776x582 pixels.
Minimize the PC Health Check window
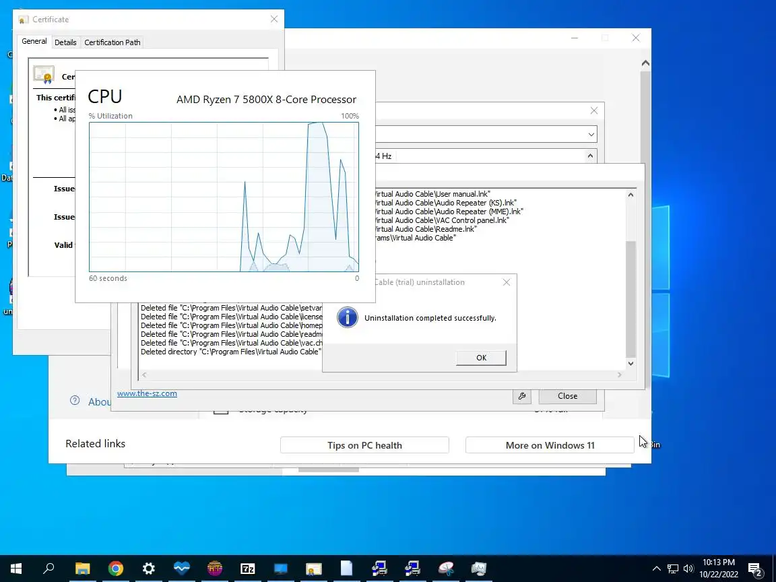(x=575, y=38)
